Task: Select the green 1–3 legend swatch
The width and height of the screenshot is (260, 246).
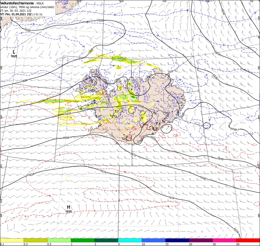Action: [83, 240]
